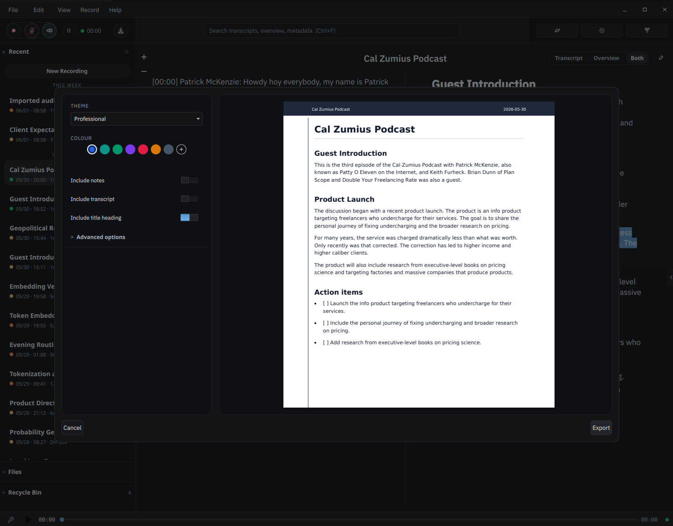Click the export preview page thumbnail

click(x=419, y=255)
